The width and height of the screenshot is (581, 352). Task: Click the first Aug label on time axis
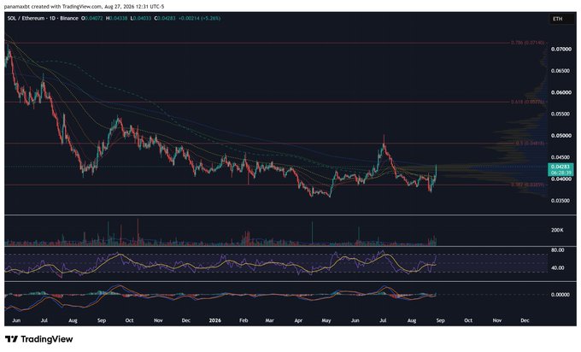[73, 320]
